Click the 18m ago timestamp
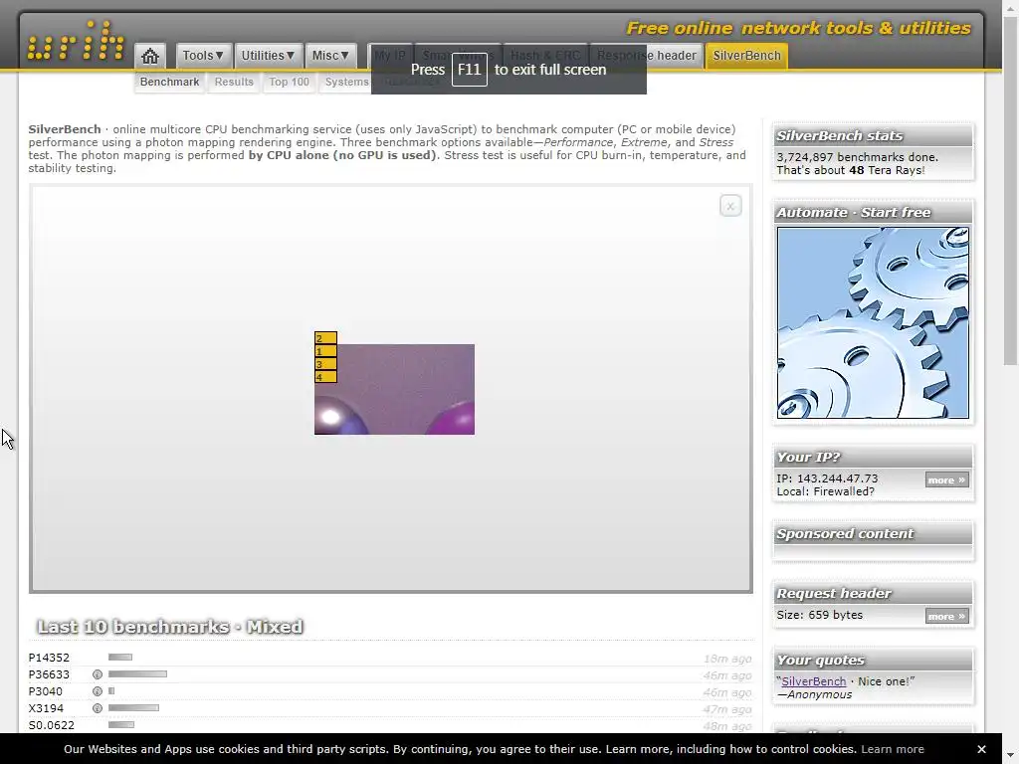This screenshot has height=764, width=1019. click(x=727, y=659)
